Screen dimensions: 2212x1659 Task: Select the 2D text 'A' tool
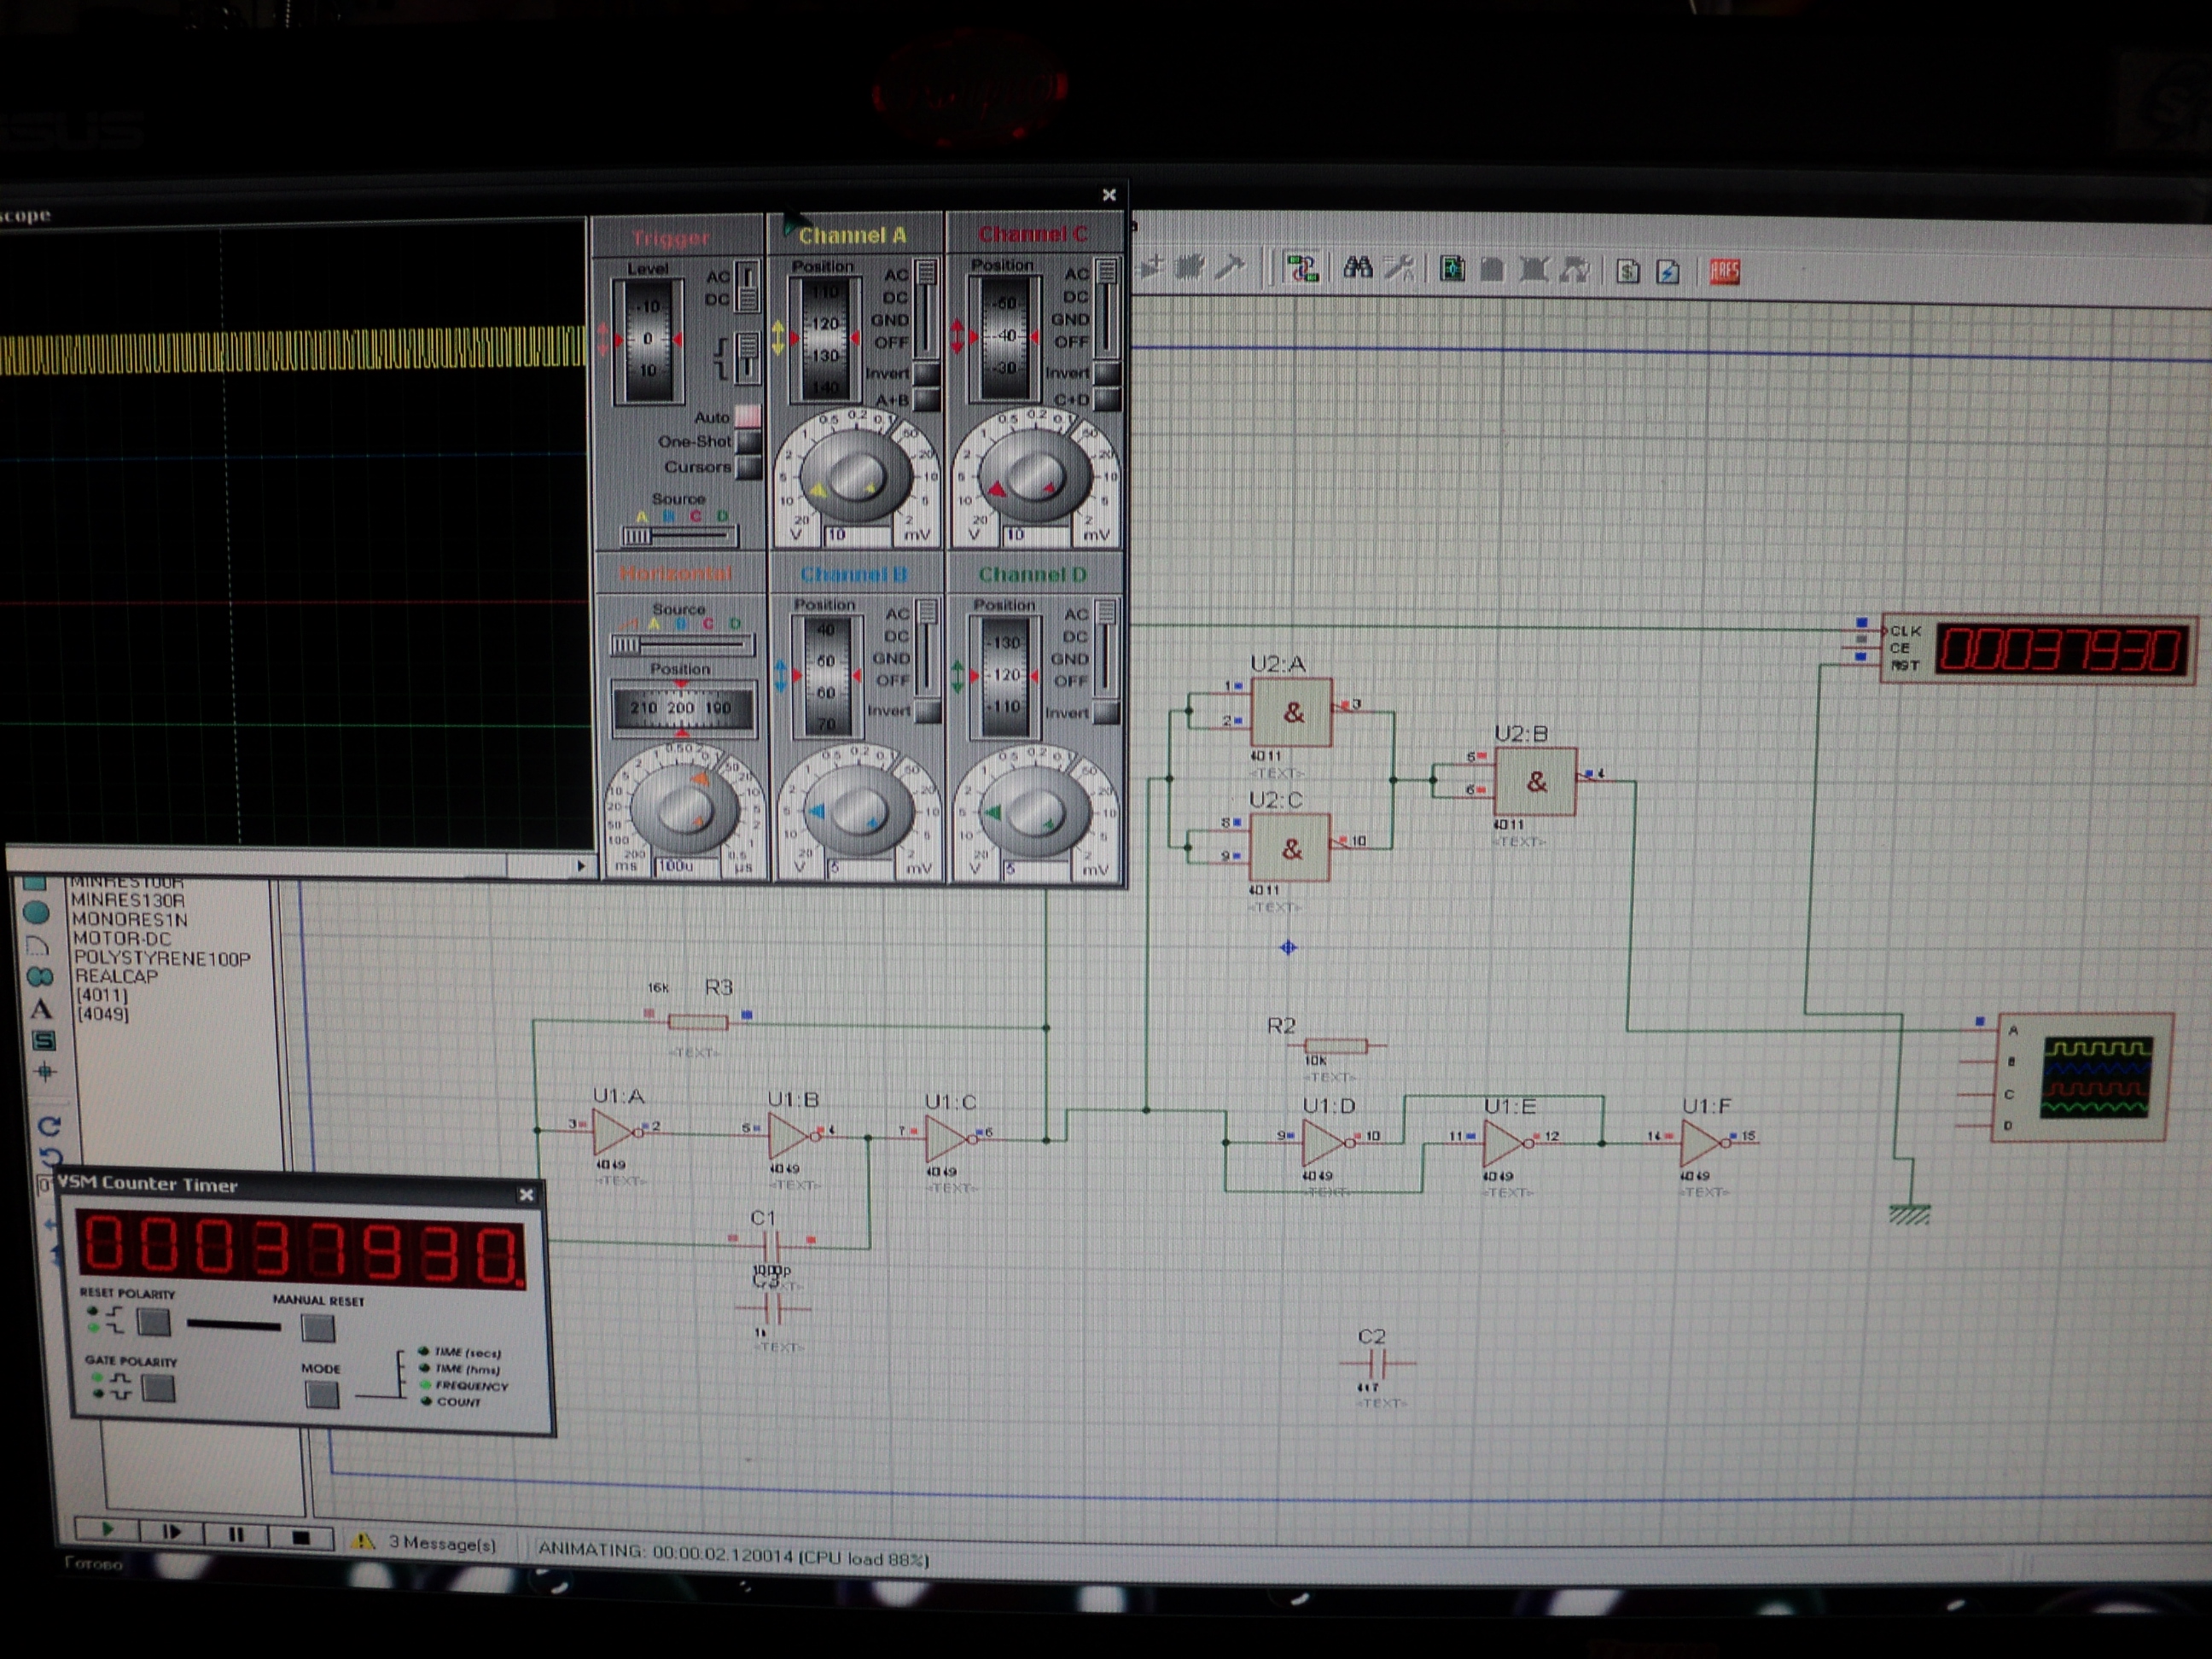point(41,1009)
